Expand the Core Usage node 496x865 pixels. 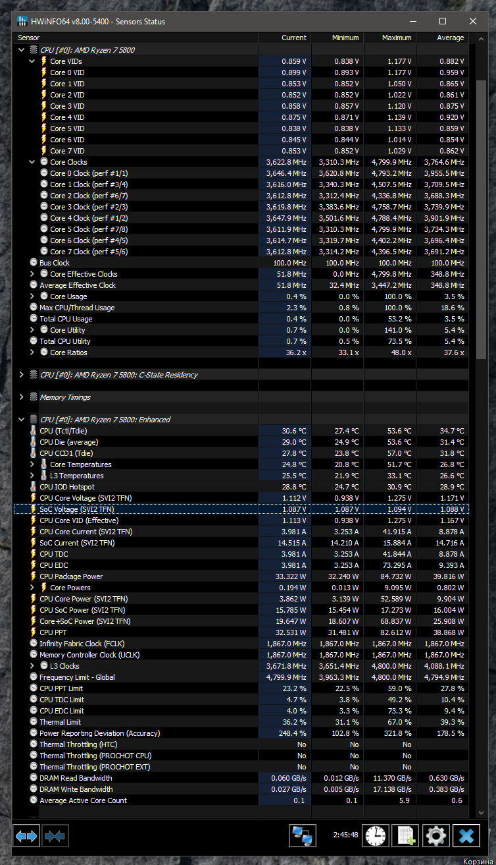click(x=32, y=296)
